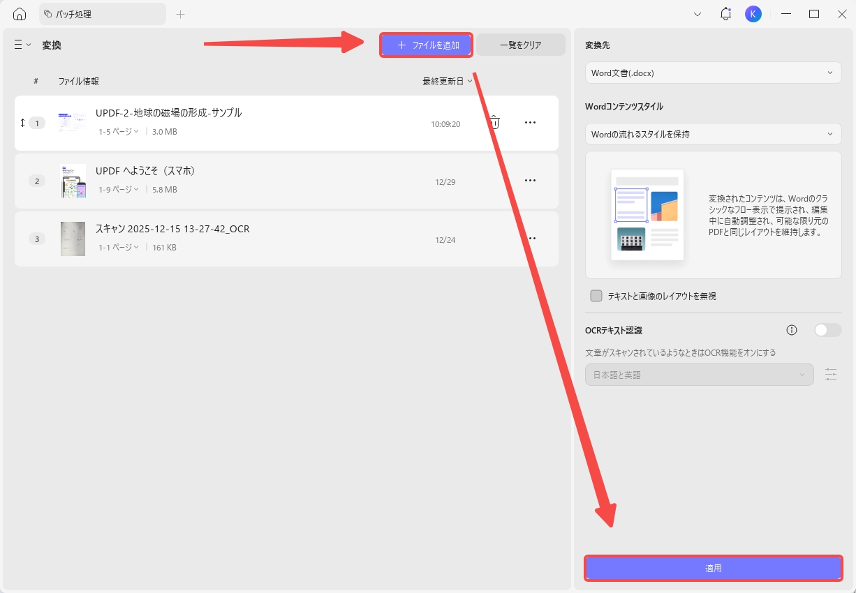This screenshot has height=593, width=856.
Task: Open the notifications bell
Action: tap(725, 14)
